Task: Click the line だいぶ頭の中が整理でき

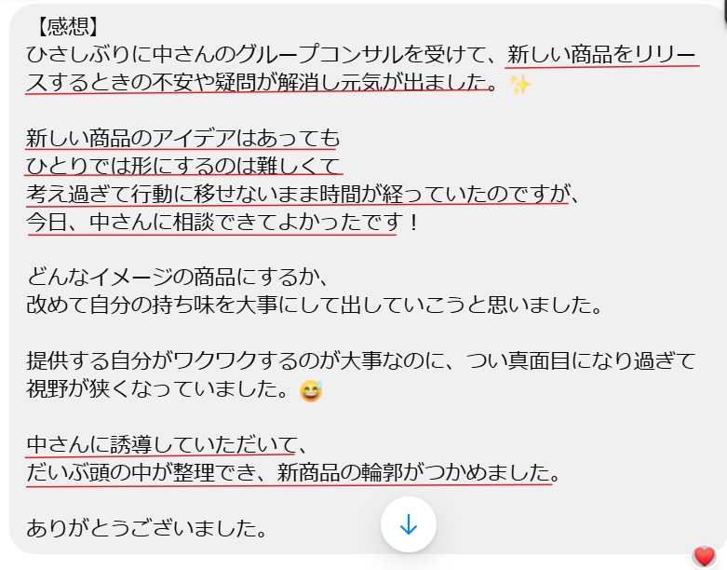Action: [293, 472]
